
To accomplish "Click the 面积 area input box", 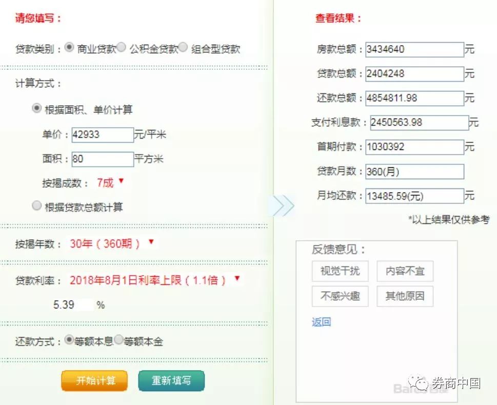I will click(x=103, y=160).
